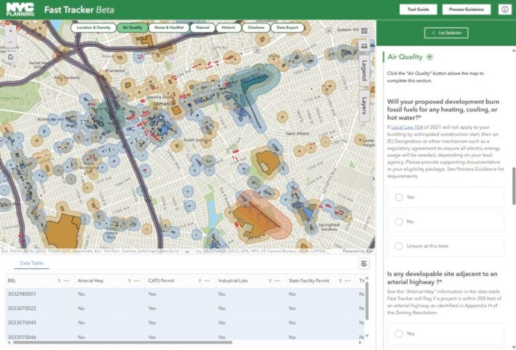Viewport: 516px width, 350px height.
Task: Open CATS Permit column options menu
Action: pyautogui.click(x=207, y=281)
